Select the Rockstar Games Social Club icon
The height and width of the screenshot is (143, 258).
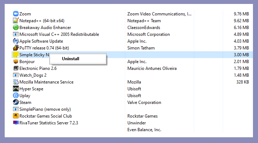tap(15, 116)
